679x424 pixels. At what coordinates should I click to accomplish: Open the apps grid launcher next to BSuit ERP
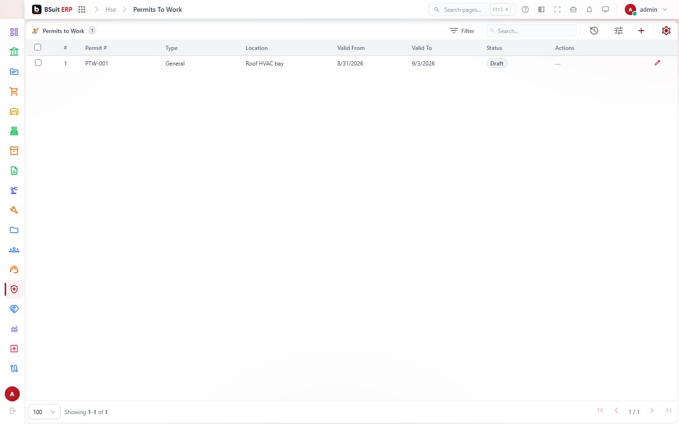click(x=82, y=9)
